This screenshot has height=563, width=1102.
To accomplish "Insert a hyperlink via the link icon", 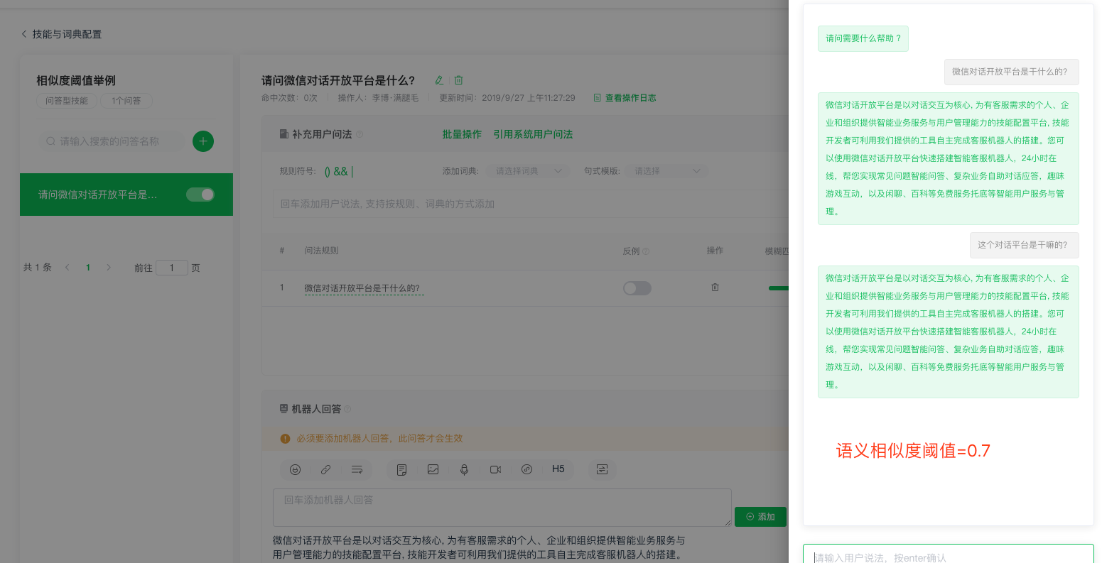I will 325,469.
